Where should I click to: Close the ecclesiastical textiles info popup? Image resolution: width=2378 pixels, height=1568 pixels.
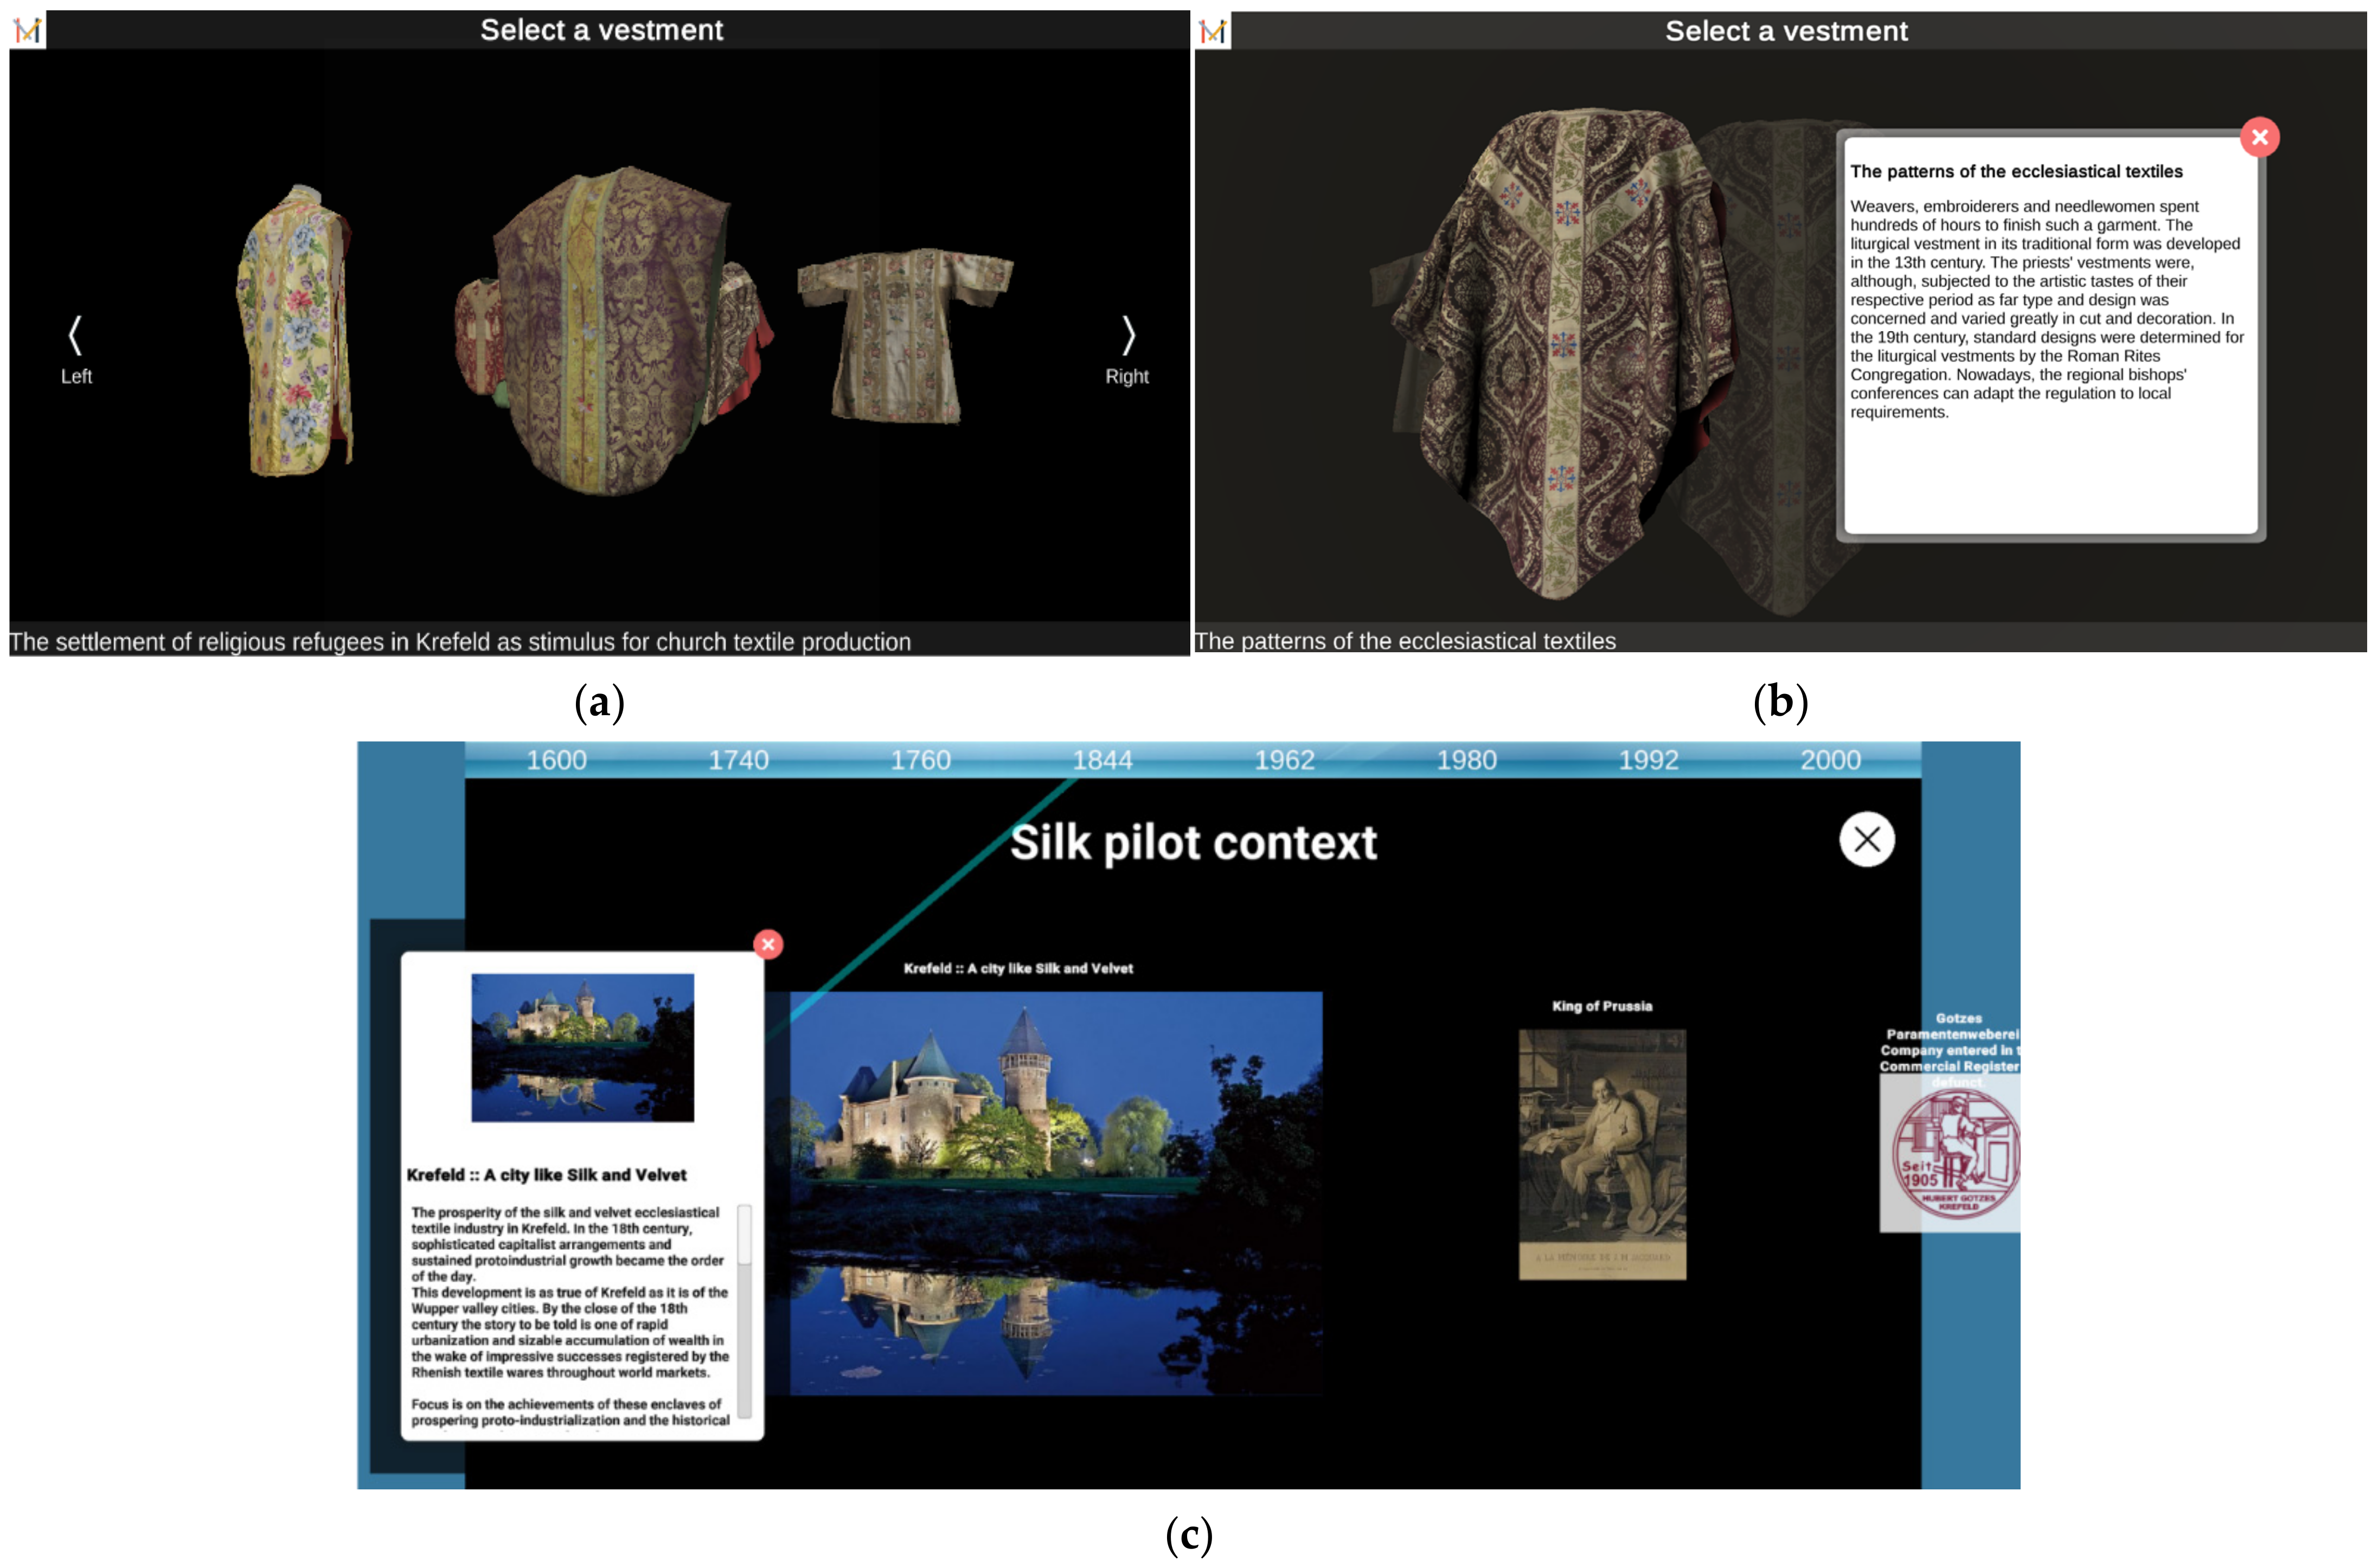coord(2259,137)
